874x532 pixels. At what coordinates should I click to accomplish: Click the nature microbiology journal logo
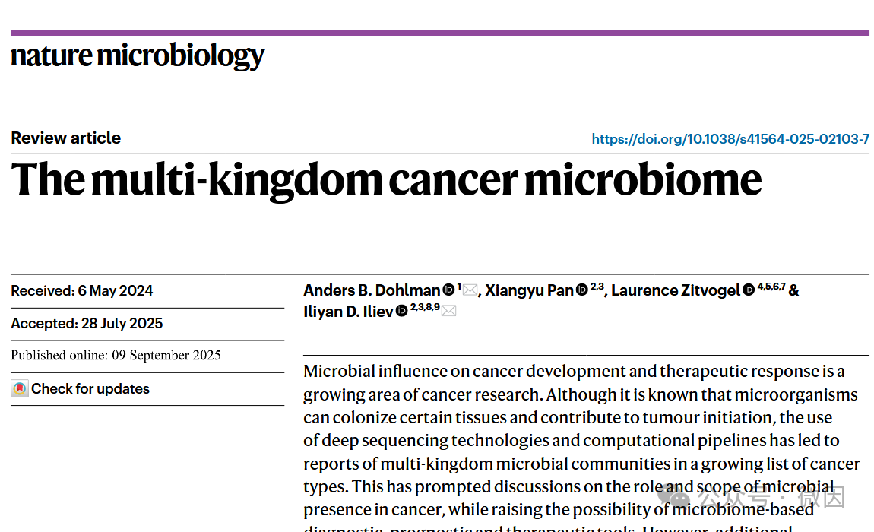click(x=138, y=55)
